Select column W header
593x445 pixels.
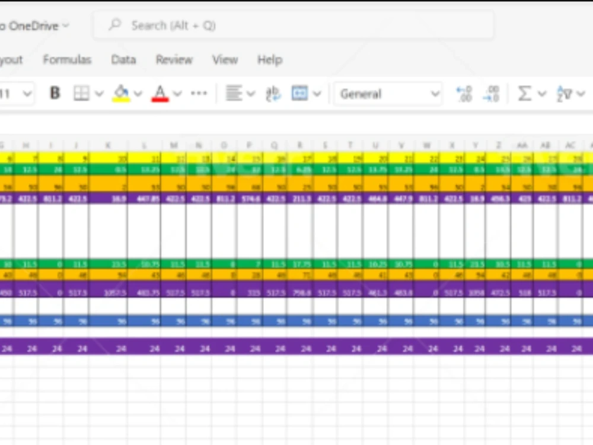coord(426,145)
